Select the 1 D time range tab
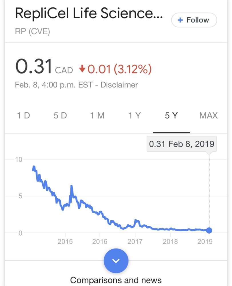The width and height of the screenshot is (232, 286). (x=23, y=116)
